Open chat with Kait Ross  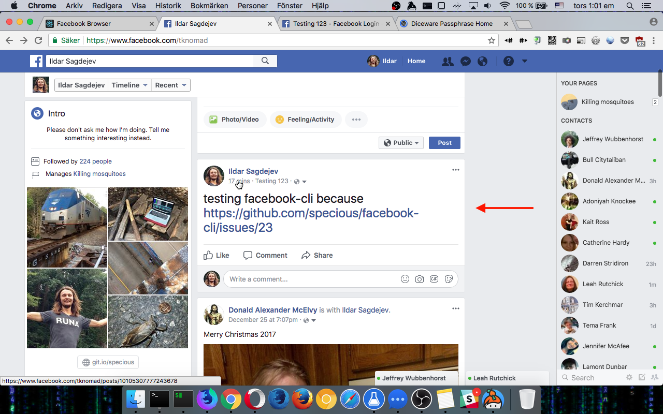pyautogui.click(x=609, y=222)
